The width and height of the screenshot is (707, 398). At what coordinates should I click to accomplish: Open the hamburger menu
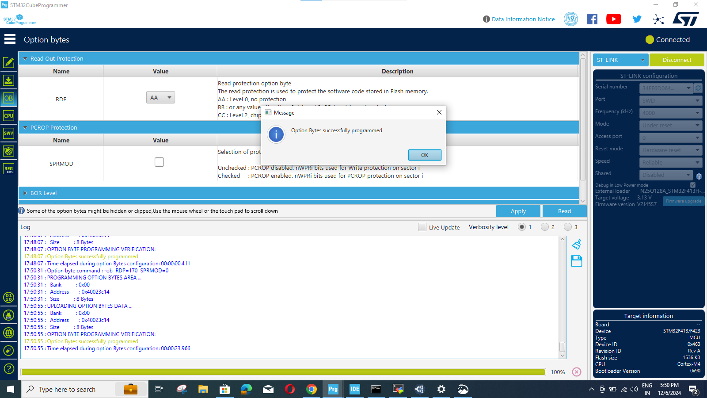9,39
